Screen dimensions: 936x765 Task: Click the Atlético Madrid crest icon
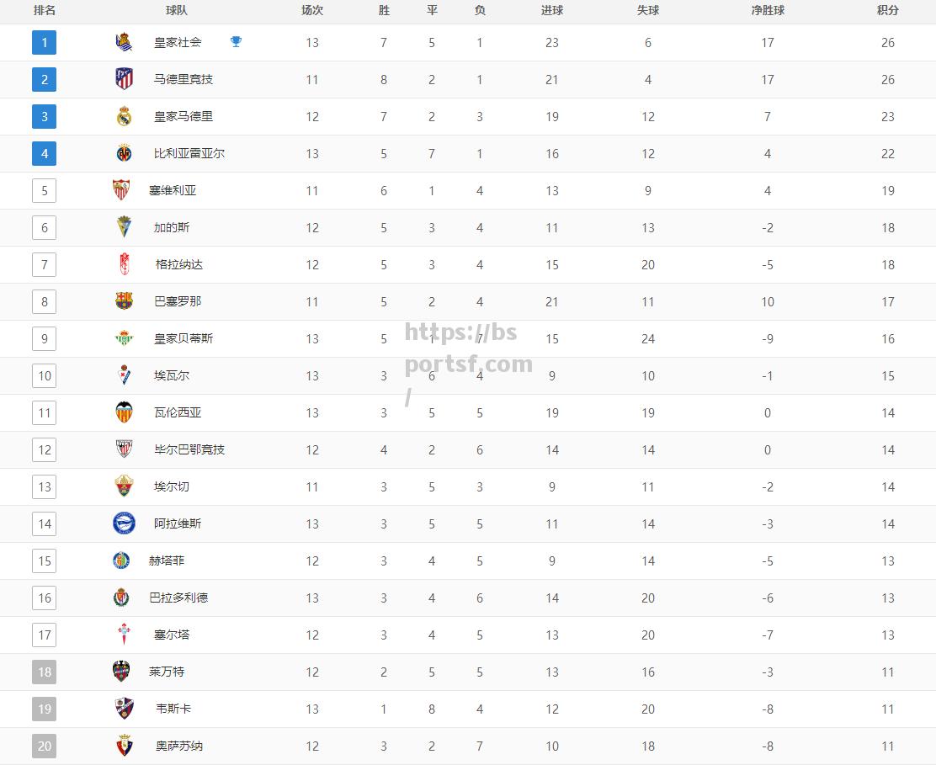point(124,79)
